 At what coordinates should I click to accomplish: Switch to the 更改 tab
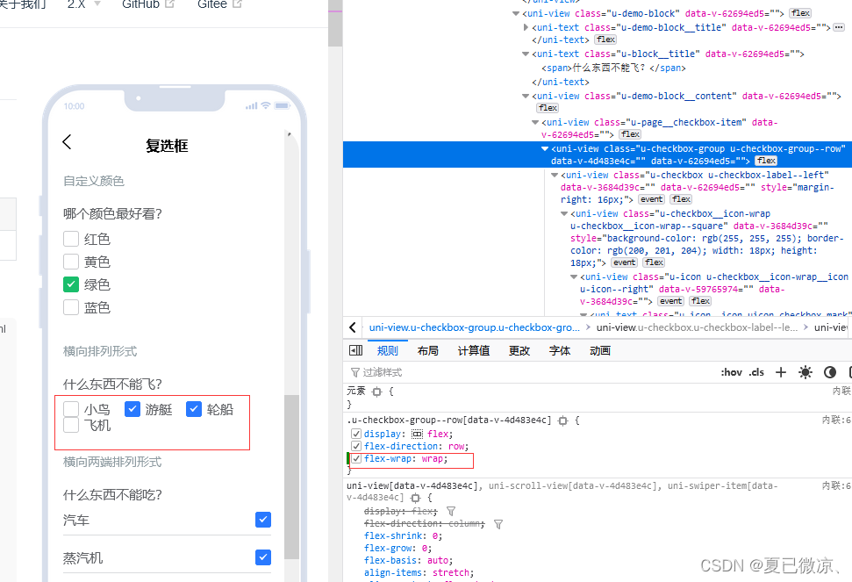coord(519,351)
